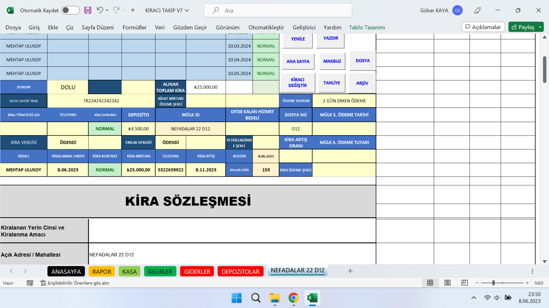
Task: Launch File Explorer from the taskbar
Action: (x=274, y=298)
